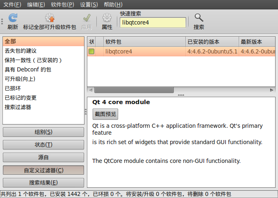Open the 设置(S) menu
The height and width of the screenshot is (198, 278).
point(89,4)
